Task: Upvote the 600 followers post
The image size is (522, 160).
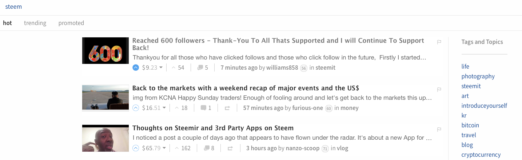Action: (136, 67)
